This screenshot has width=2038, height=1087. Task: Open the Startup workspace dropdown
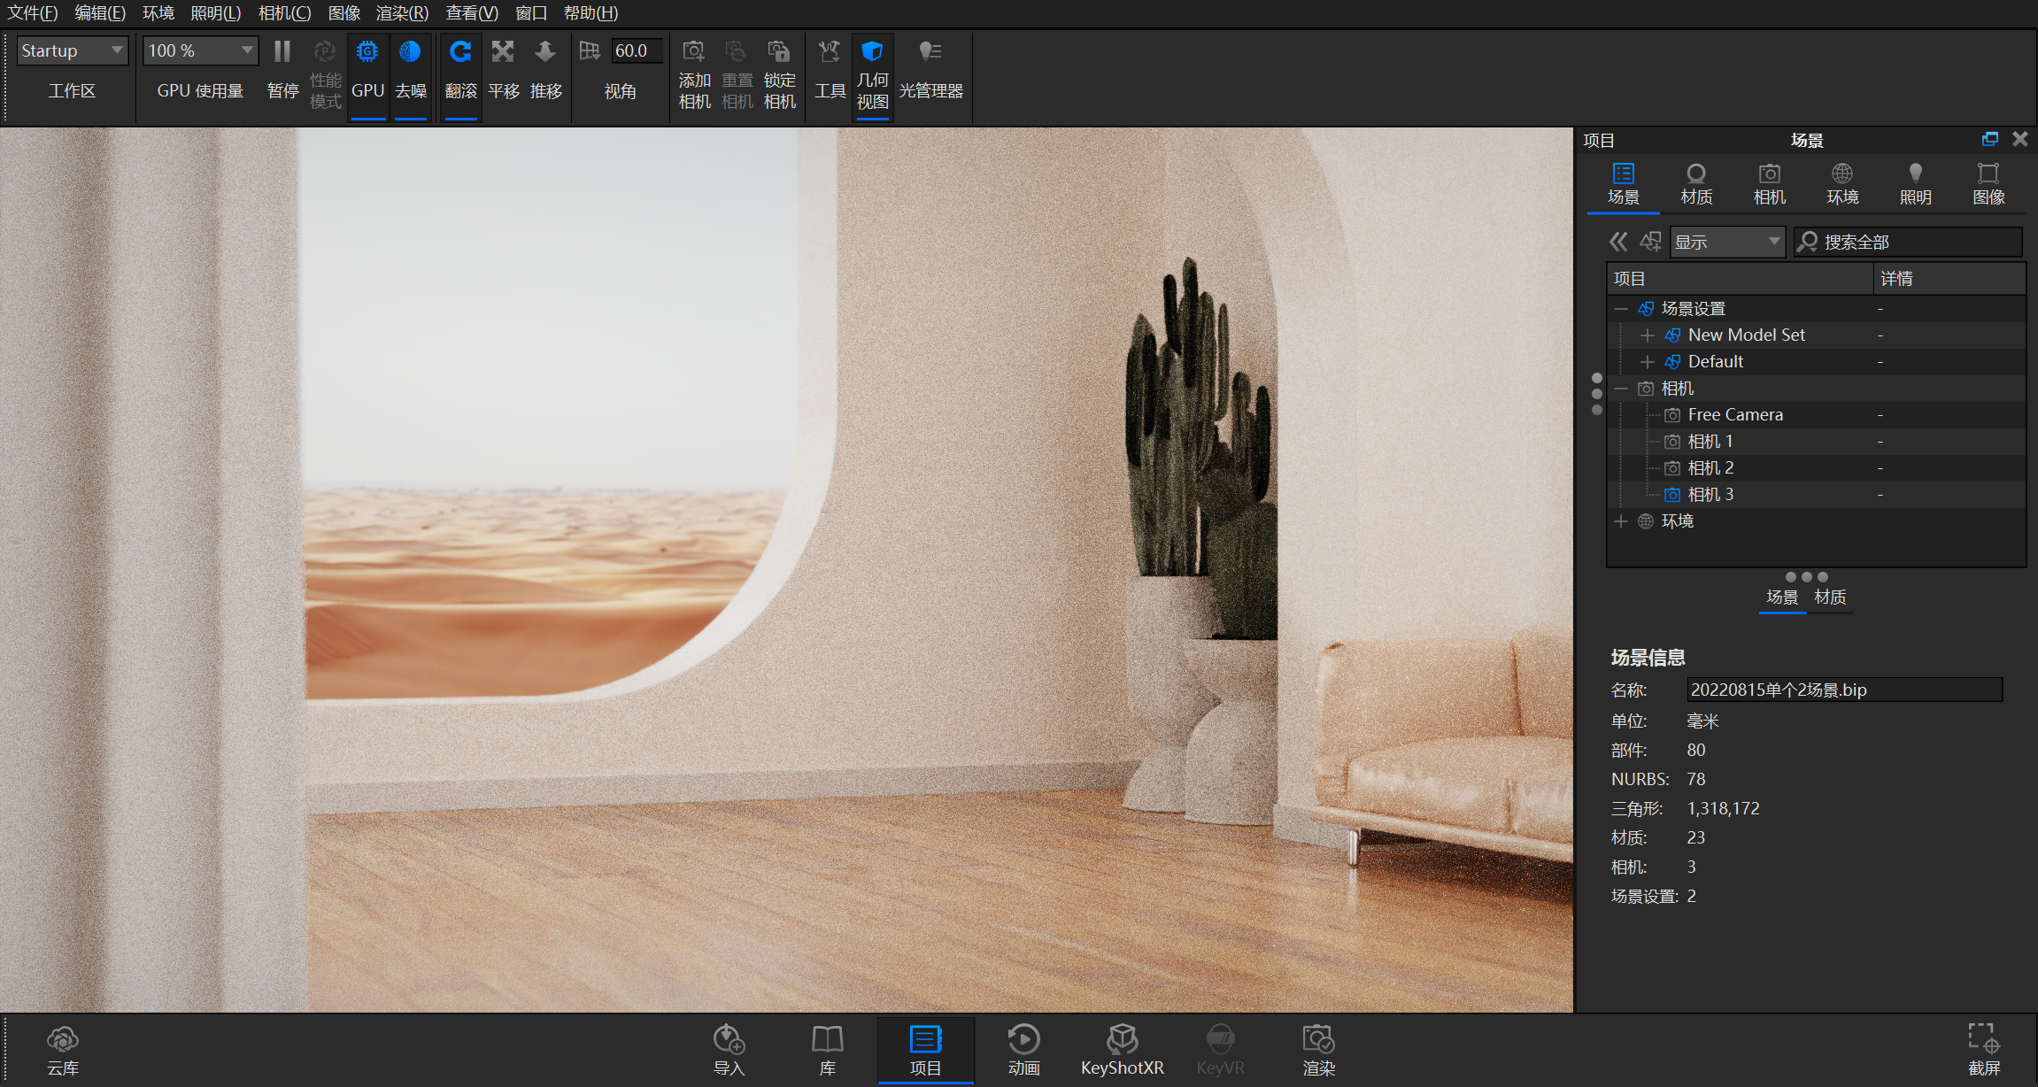73,50
